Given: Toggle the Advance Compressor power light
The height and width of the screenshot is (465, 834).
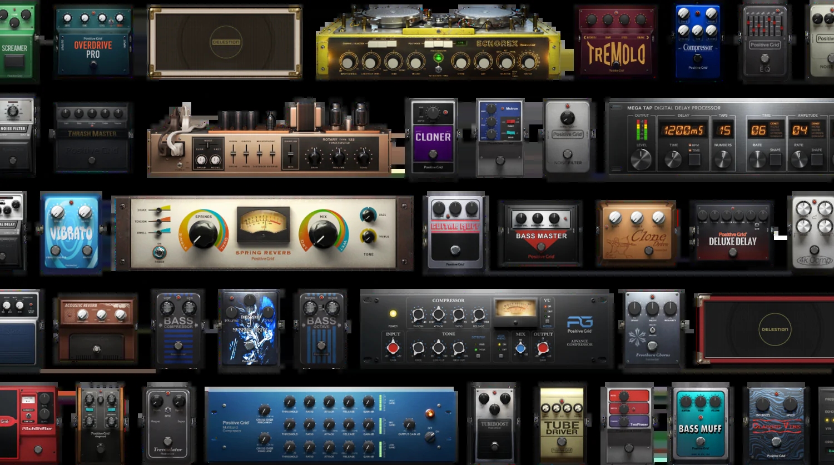Looking at the screenshot, I should tap(393, 314).
